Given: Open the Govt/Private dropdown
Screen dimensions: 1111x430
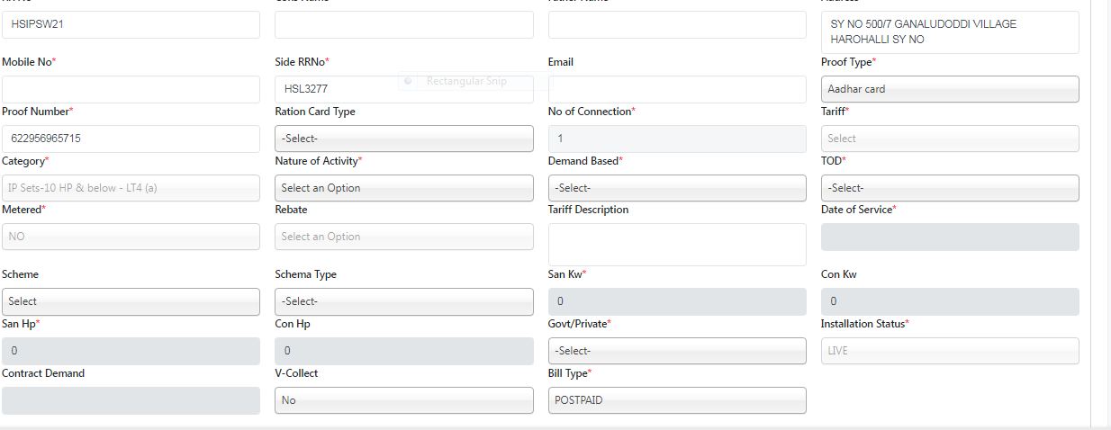Looking at the screenshot, I should click(676, 351).
